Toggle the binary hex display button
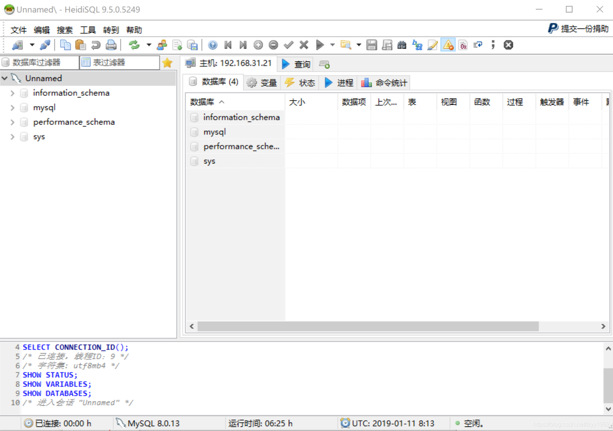The width and height of the screenshot is (613, 431). pyautogui.click(x=463, y=45)
